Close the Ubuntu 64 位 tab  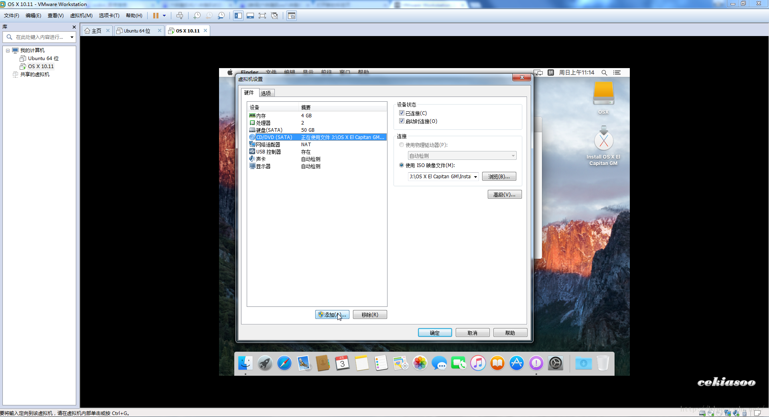coord(160,30)
